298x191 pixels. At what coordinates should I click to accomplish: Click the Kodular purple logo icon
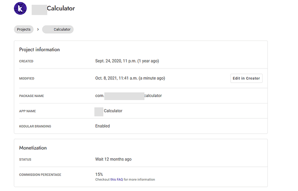(20, 8)
